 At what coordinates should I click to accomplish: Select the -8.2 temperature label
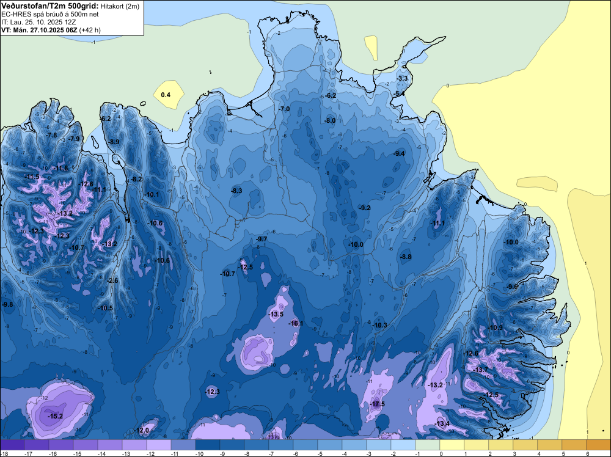136,179
